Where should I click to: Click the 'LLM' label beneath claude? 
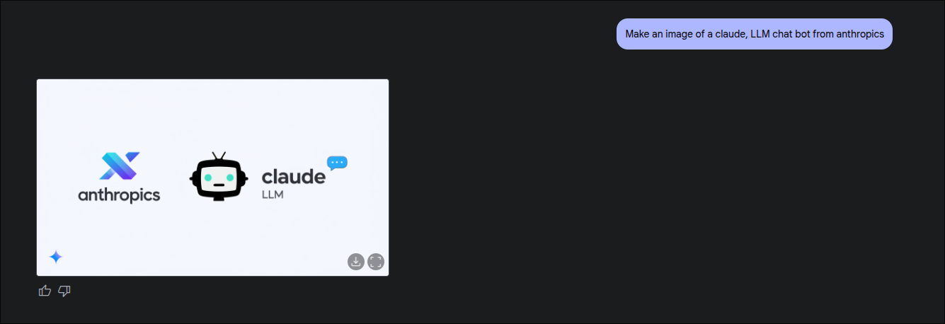pos(273,195)
